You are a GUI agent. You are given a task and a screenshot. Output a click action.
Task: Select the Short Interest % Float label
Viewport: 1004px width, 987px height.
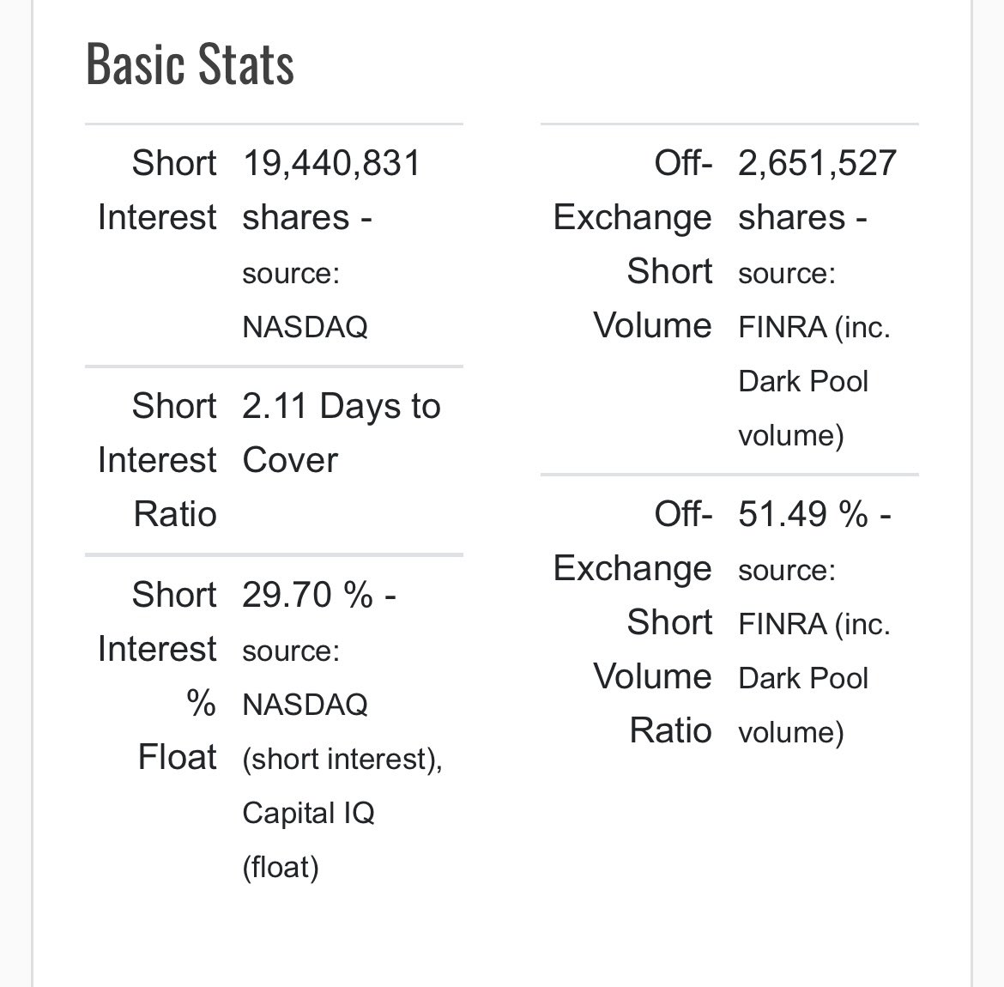click(x=157, y=675)
